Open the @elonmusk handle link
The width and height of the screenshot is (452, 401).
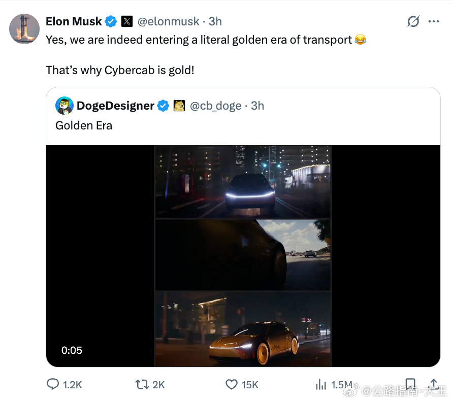[x=168, y=22]
